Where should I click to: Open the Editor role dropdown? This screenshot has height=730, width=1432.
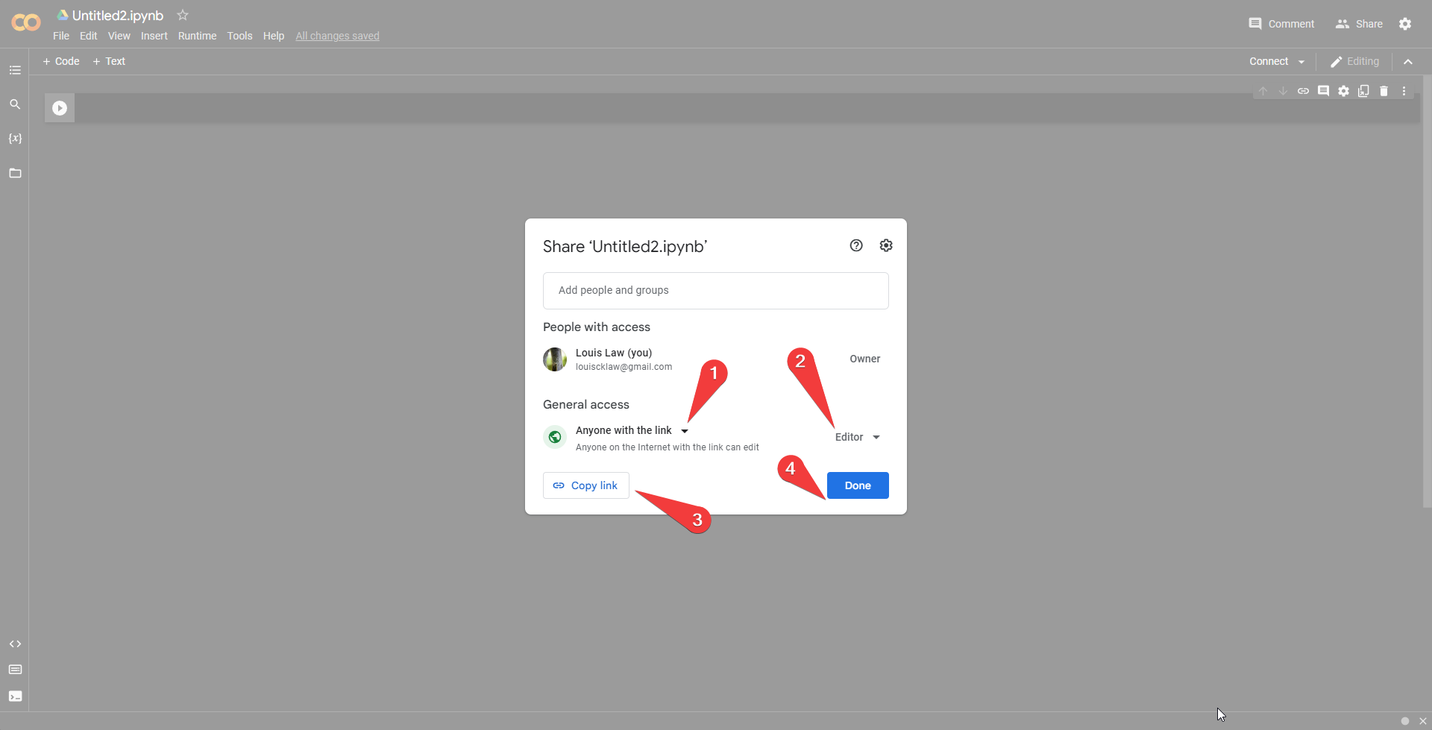(858, 437)
